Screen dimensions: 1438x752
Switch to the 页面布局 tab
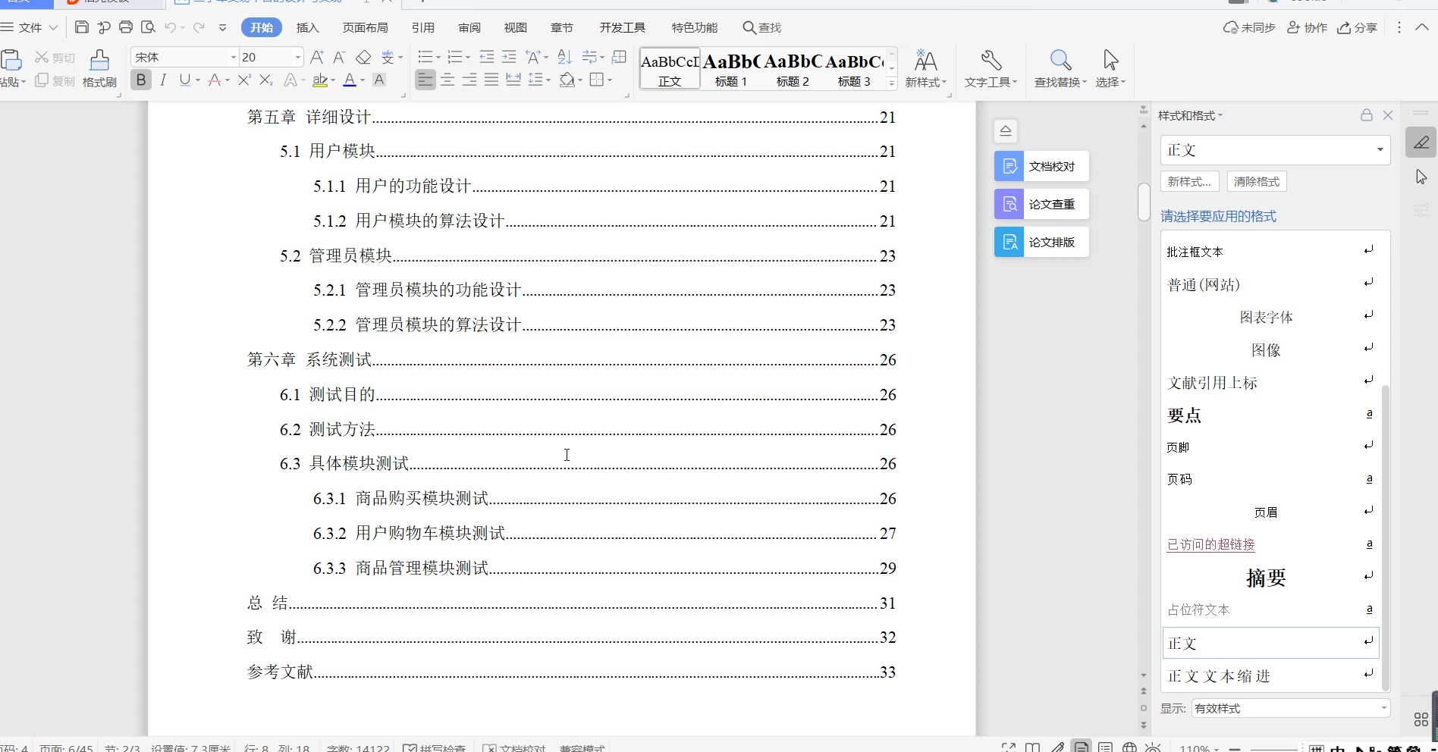point(365,27)
